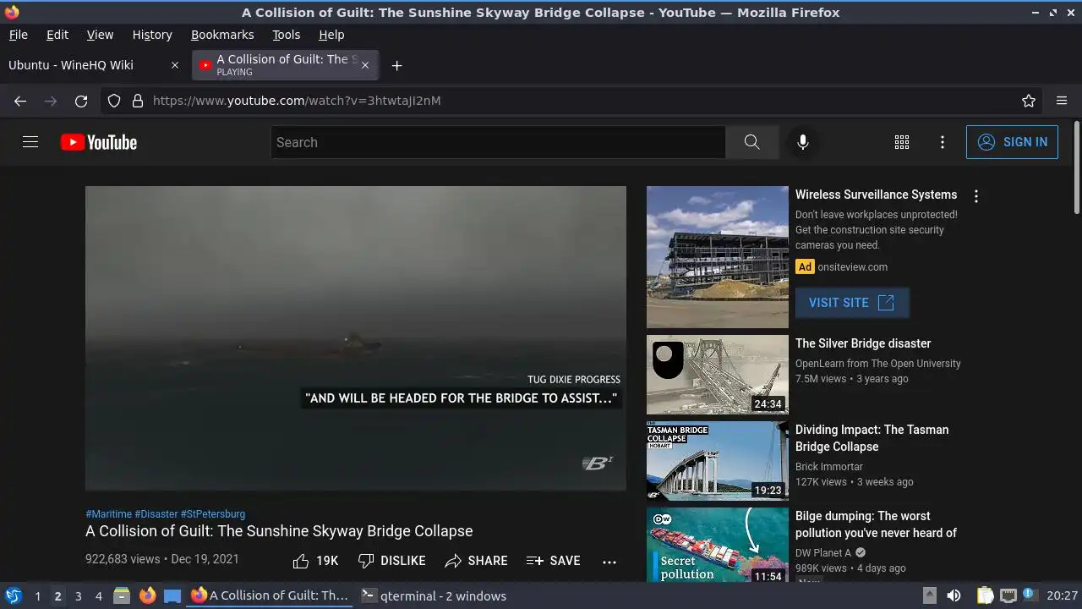Click the #StPetersburg hashtag link
Image resolution: width=1082 pixels, height=609 pixels.
[x=213, y=513]
